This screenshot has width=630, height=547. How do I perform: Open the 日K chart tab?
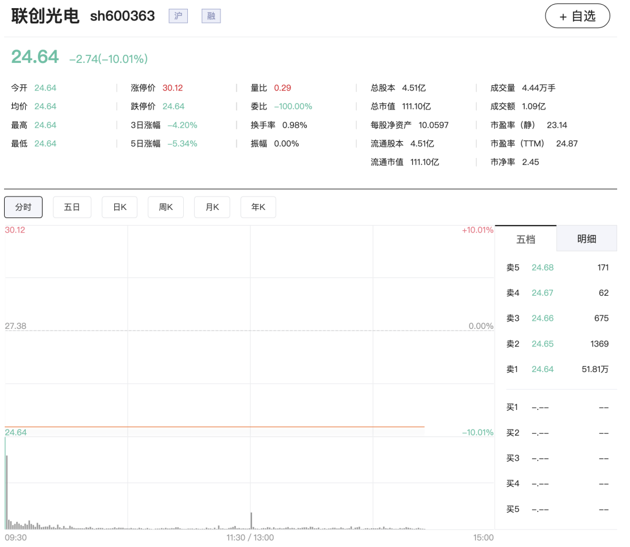120,207
